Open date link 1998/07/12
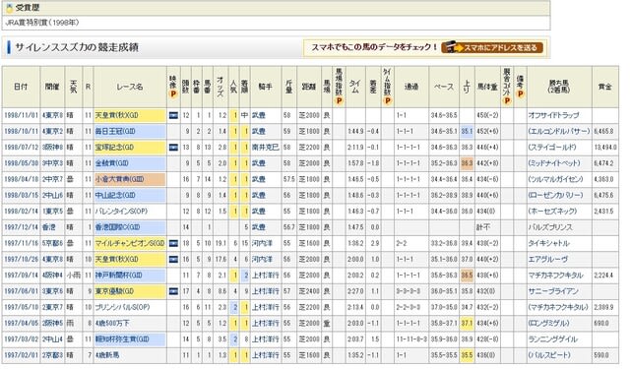The width and height of the screenshot is (630, 369). tap(21, 148)
